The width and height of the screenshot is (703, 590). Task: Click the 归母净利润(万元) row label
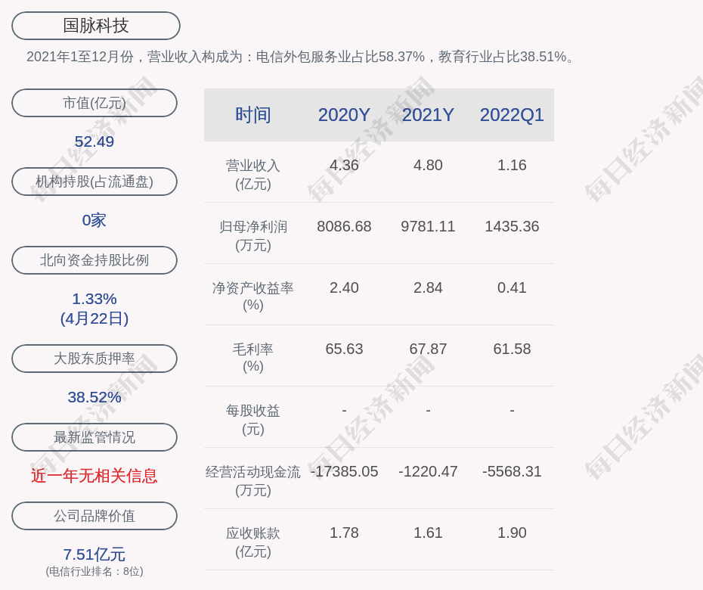point(253,236)
